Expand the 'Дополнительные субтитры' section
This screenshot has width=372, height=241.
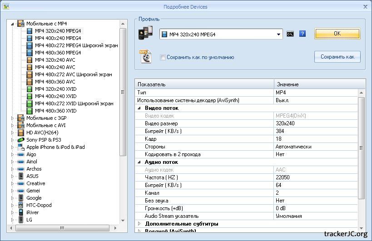[x=139, y=224]
